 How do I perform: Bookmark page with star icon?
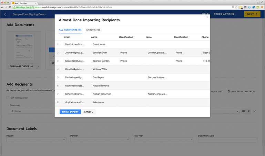(x=236, y=7)
